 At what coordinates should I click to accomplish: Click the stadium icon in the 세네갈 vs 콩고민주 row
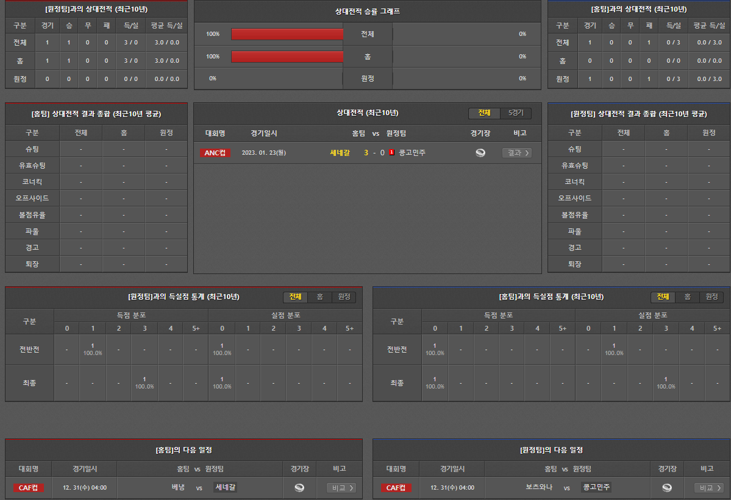tap(480, 153)
